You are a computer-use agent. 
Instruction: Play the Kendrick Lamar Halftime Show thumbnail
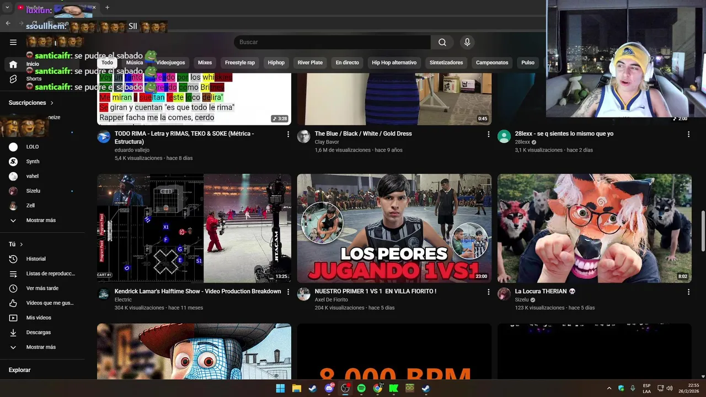(x=194, y=228)
